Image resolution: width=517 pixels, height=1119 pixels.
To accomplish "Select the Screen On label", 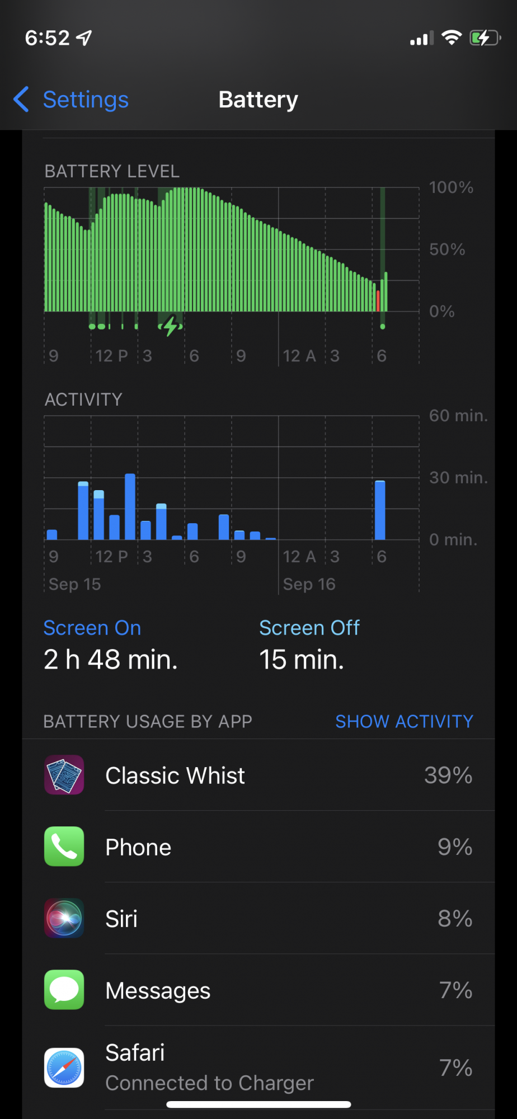I will point(92,628).
